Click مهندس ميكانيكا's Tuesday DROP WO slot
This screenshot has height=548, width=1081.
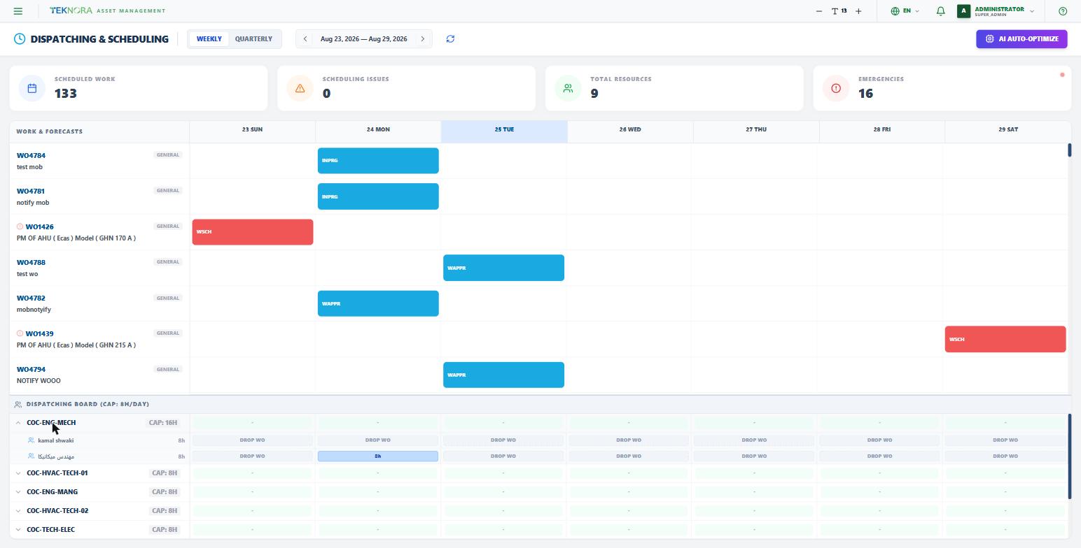[503, 456]
